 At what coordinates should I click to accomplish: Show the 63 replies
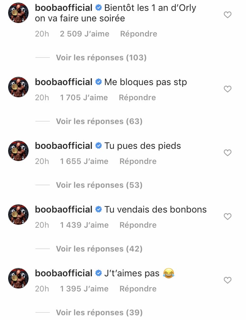coord(99,122)
